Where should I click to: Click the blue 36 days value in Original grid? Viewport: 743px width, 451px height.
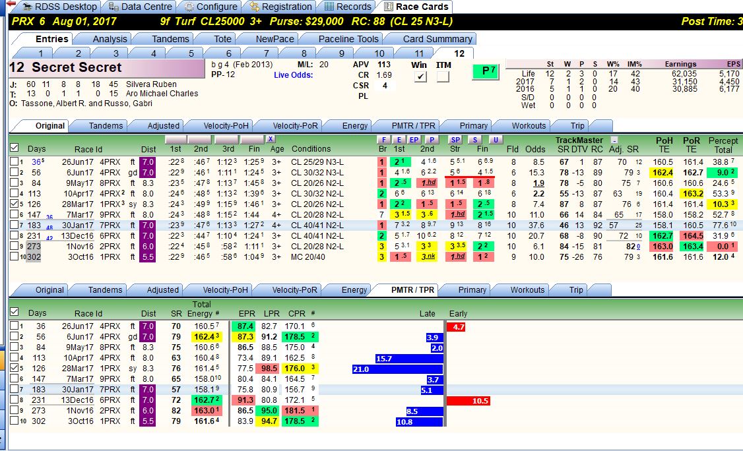36,162
